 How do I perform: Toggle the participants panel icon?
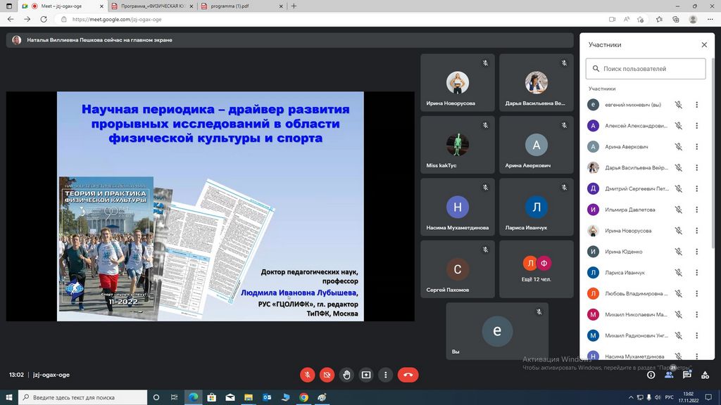pyautogui.click(x=669, y=374)
